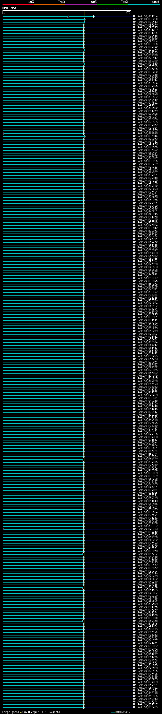162x714 pixels.
Task: Click hit label UniRef100_Q40934
Action: (145, 225)
